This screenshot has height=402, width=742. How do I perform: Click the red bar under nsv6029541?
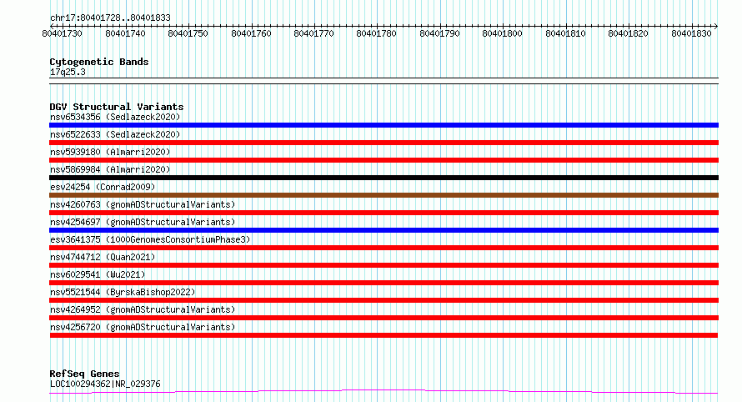384,283
